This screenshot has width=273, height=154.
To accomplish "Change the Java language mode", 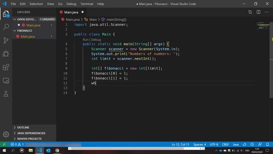I will pyautogui.click(x=235, y=145).
